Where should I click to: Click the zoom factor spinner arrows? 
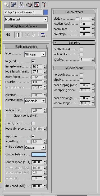coord(45,77)
